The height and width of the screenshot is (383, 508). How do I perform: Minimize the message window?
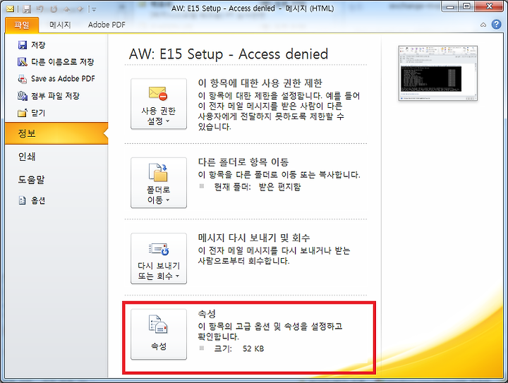click(450, 6)
